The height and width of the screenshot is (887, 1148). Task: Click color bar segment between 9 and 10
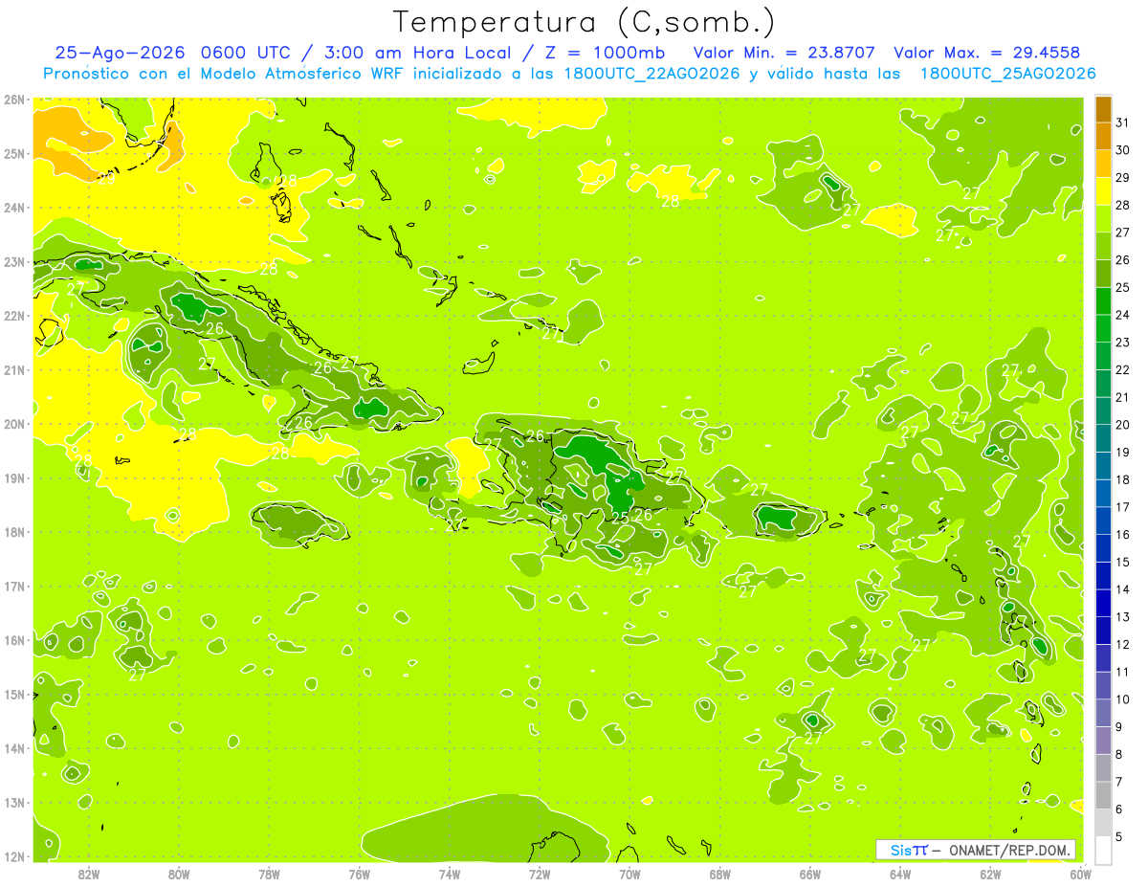pos(1103,713)
